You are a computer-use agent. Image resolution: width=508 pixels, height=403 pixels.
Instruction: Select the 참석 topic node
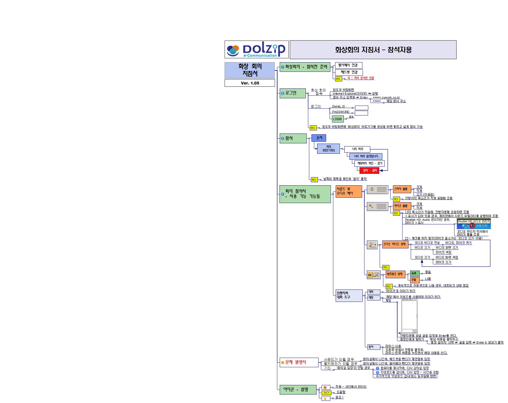(293, 138)
